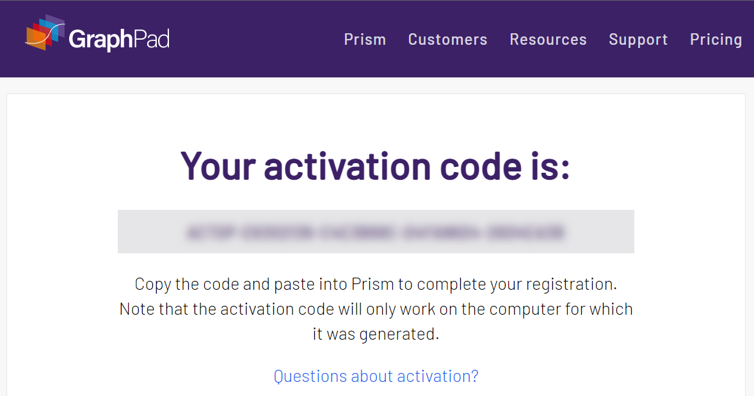Click empty purple header area beside logo

tap(255, 40)
